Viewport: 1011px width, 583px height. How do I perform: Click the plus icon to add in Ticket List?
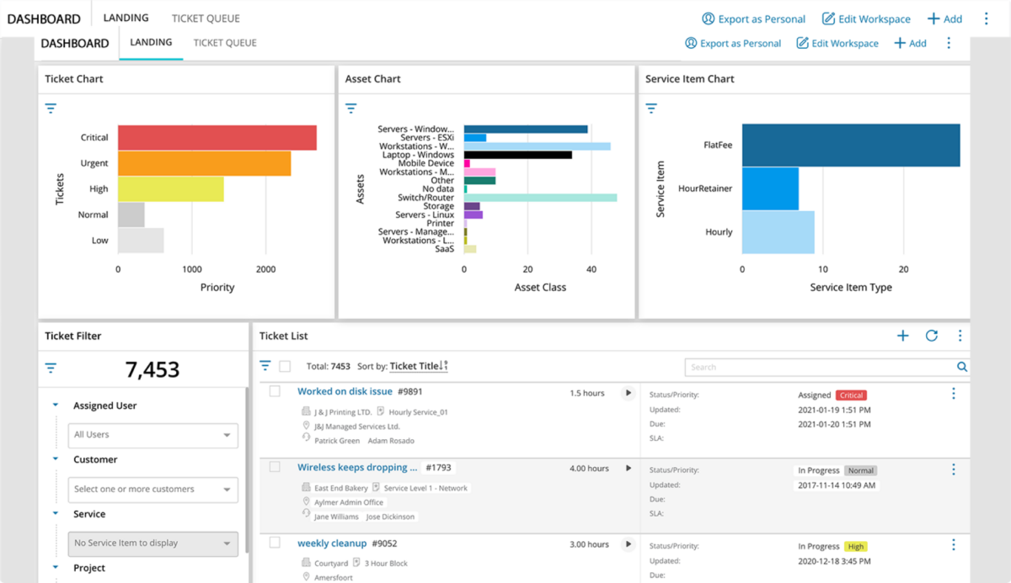click(x=902, y=335)
